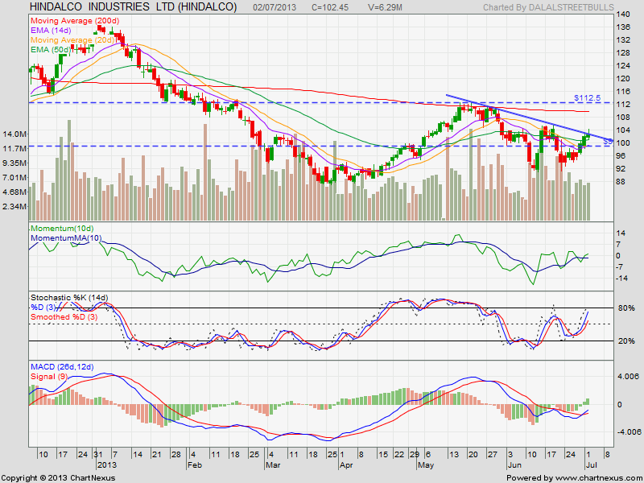Click the Charted By DALALSTREETBULLS label
The width and height of the screenshot is (644, 483).
pos(548,7)
